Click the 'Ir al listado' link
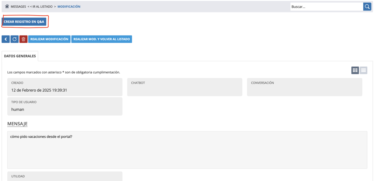 tap(40, 7)
